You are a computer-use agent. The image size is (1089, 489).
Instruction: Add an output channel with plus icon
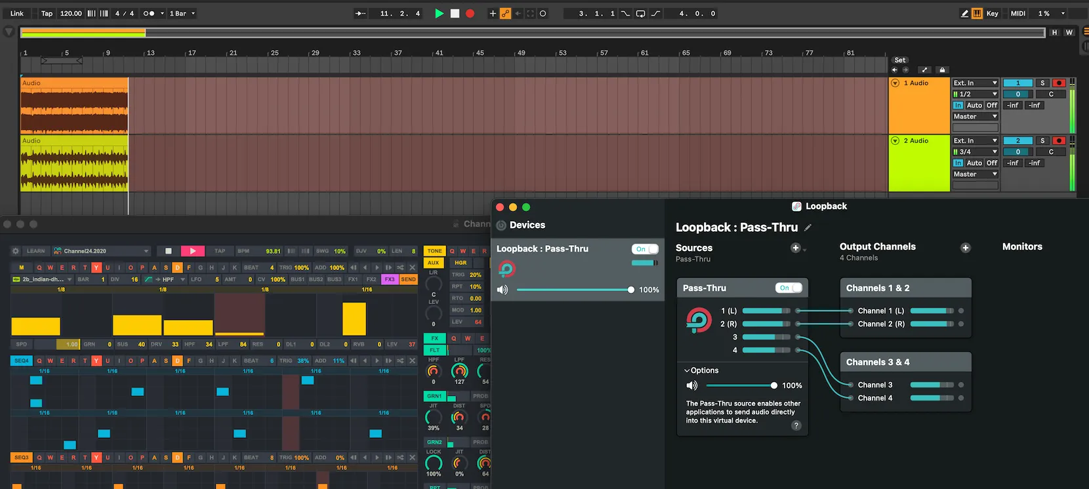[x=965, y=248]
